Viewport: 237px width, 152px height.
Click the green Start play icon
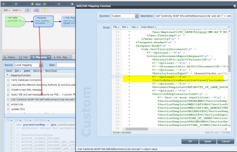32,4
